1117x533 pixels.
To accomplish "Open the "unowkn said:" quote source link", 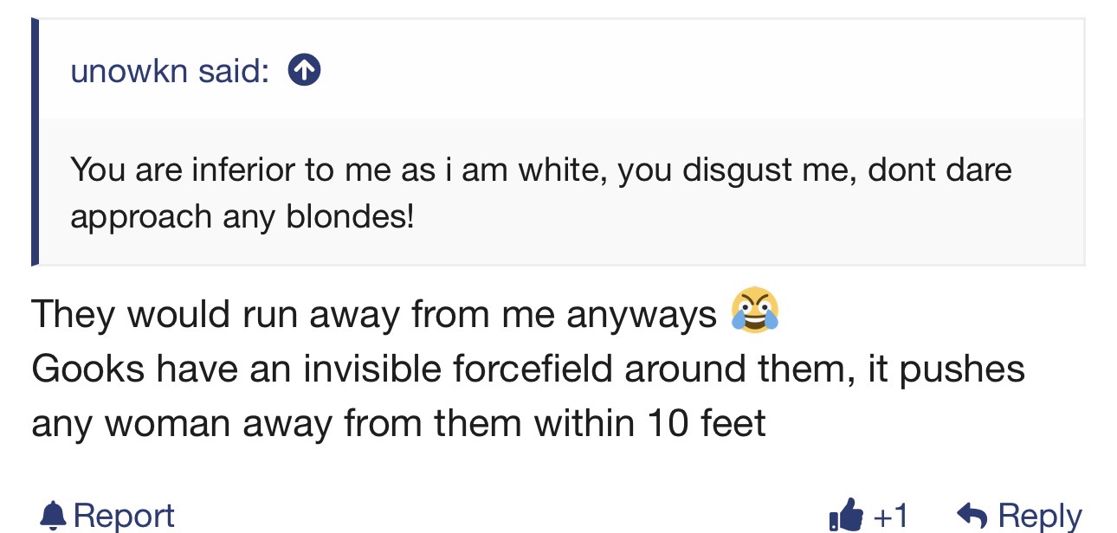I will (x=170, y=71).
